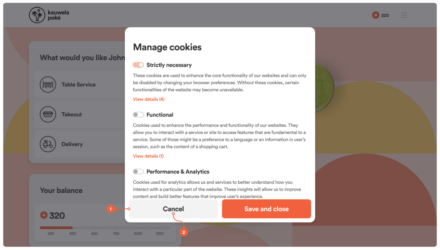Click annotation marker number 2

click(x=183, y=232)
